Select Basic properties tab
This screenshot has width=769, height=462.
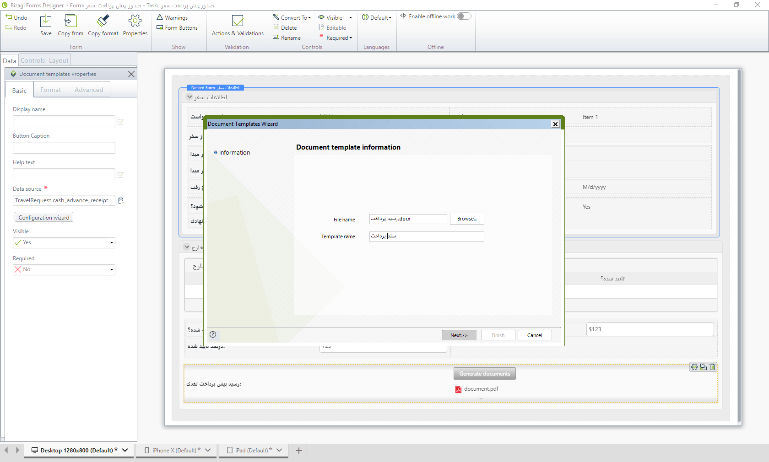click(19, 90)
